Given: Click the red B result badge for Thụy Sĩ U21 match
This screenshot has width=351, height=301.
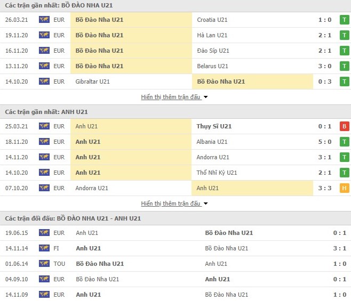Looking at the screenshot, I should tap(345, 126).
